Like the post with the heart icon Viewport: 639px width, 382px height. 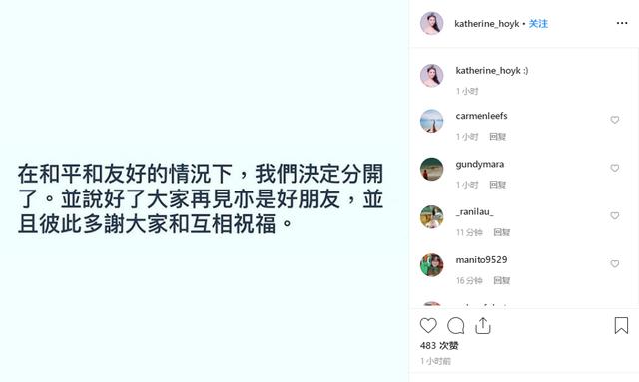click(428, 326)
